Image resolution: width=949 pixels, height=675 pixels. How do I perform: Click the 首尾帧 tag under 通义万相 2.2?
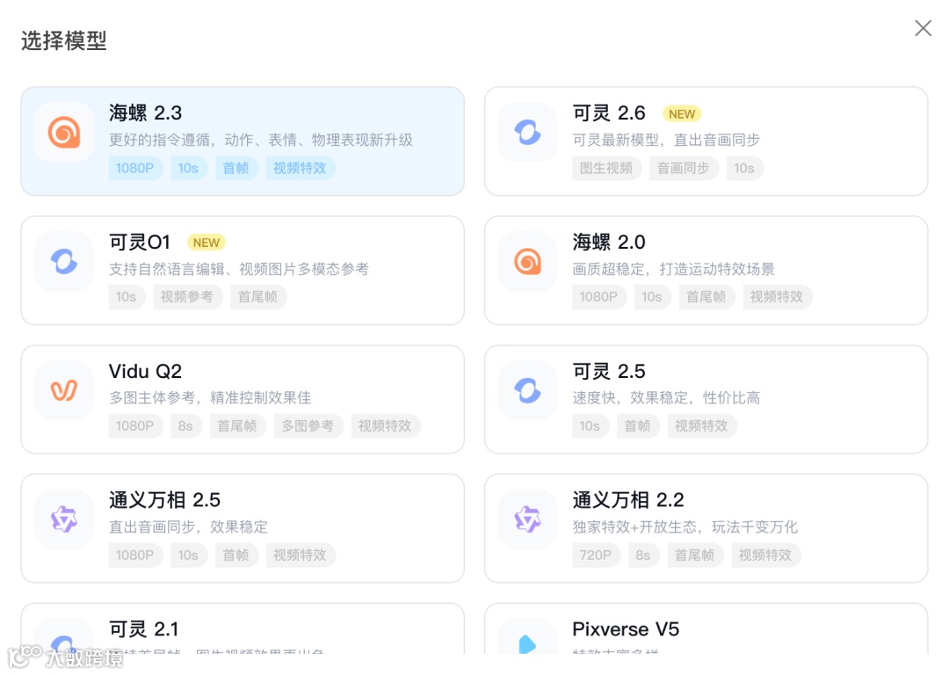coord(695,555)
